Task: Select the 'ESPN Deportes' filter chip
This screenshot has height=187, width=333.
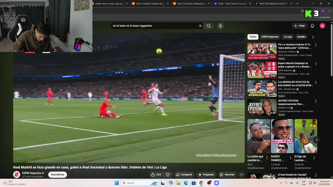Action: coord(270,37)
